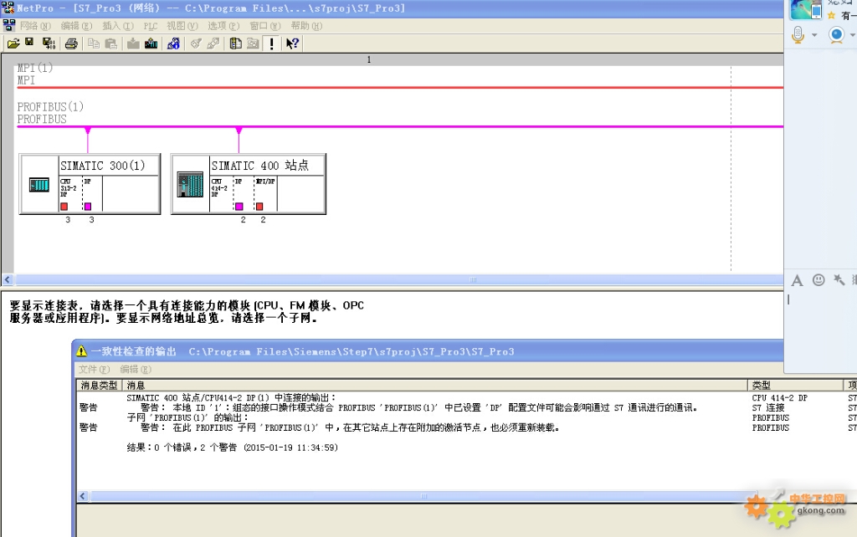This screenshot has width=857, height=537.
Task: Click the 'S7 连接' type cell
Action: pyautogui.click(x=768, y=407)
